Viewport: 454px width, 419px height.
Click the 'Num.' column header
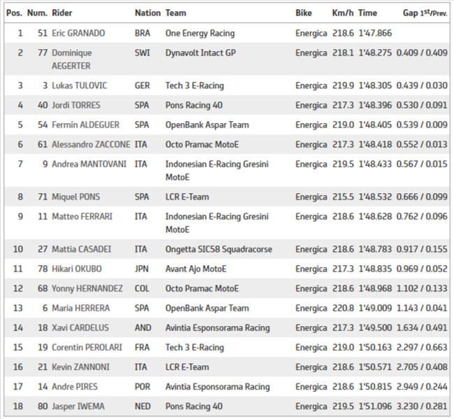point(37,13)
